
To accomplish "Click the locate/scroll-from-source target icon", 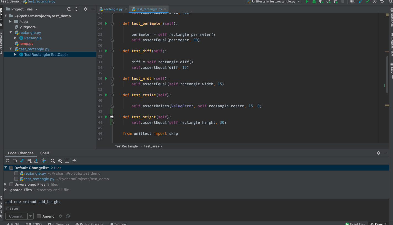I will 69,9.
